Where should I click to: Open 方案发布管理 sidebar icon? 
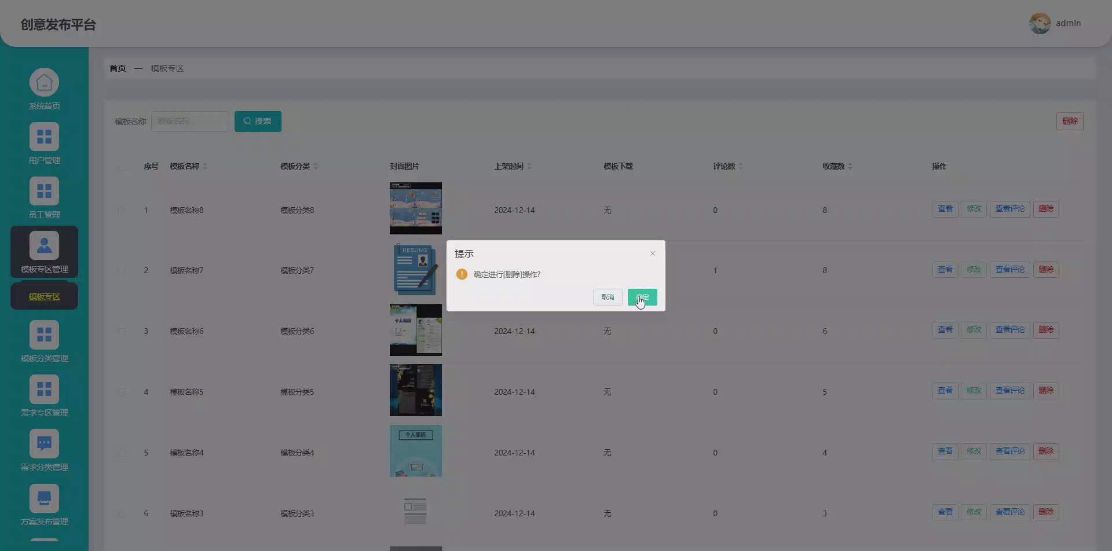44,498
